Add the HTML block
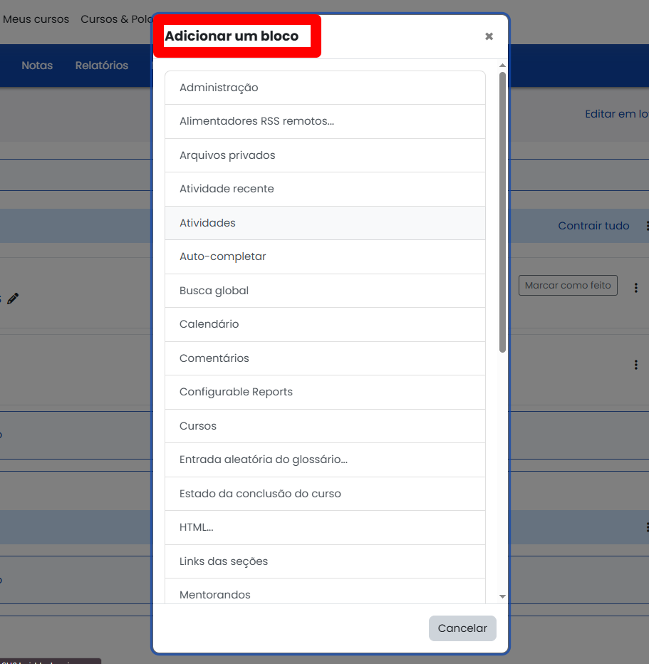This screenshot has height=664, width=649. point(196,527)
